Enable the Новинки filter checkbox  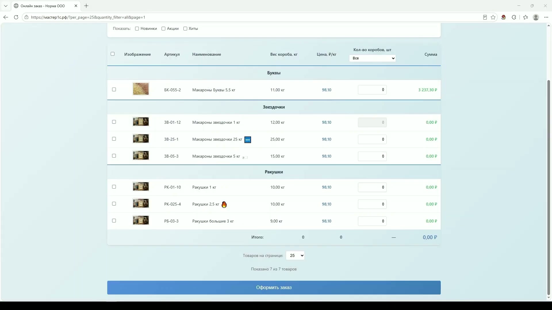click(137, 28)
